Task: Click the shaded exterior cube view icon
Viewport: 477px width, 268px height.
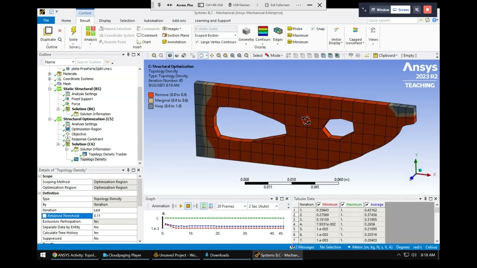Action: [170, 55]
